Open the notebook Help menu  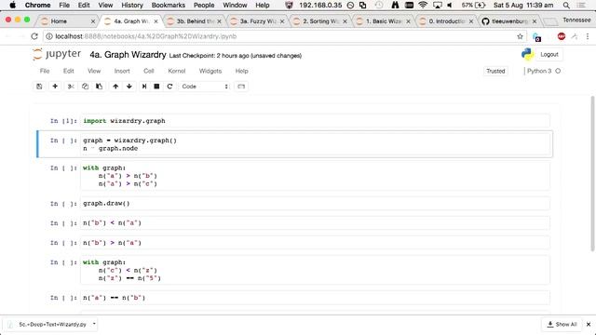241,71
